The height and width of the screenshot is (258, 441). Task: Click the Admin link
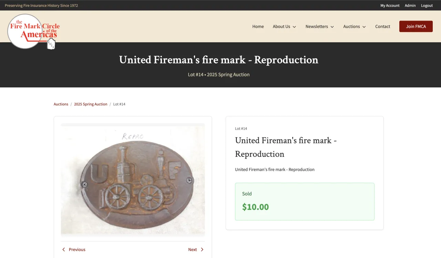(410, 6)
